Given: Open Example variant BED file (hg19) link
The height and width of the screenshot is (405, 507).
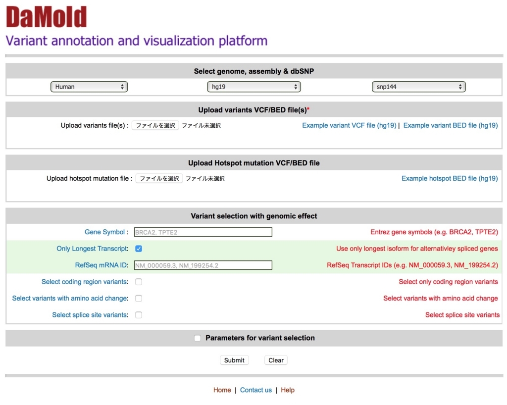Looking at the screenshot, I should [x=451, y=125].
